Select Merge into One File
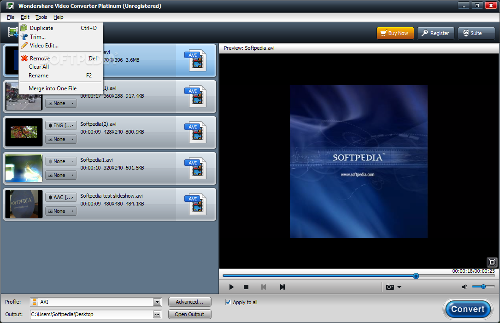The width and height of the screenshot is (500, 323). coord(60,88)
